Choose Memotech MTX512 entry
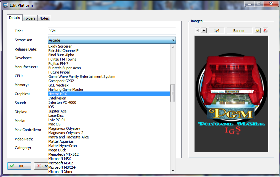Screen dimensions: 280x177 point(109,154)
